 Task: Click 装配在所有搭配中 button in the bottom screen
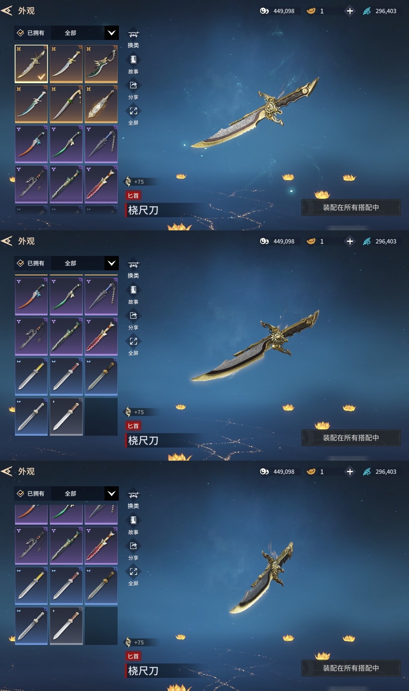click(x=351, y=668)
